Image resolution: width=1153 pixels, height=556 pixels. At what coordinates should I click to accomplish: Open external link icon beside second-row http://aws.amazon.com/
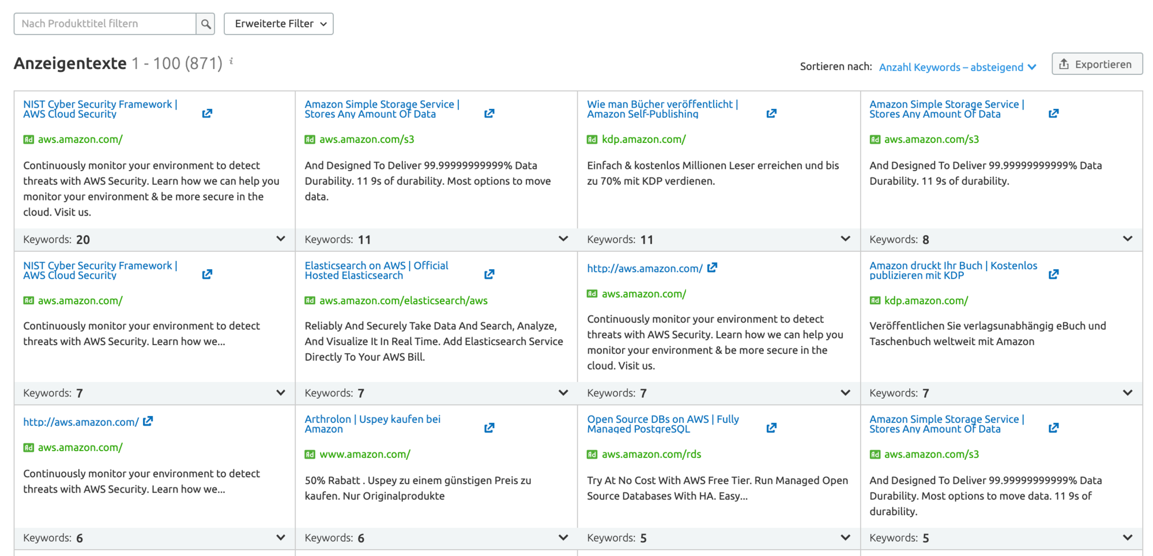point(712,267)
